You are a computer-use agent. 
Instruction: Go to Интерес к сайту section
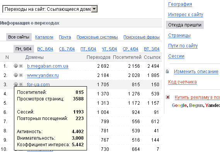pos(186,15)
